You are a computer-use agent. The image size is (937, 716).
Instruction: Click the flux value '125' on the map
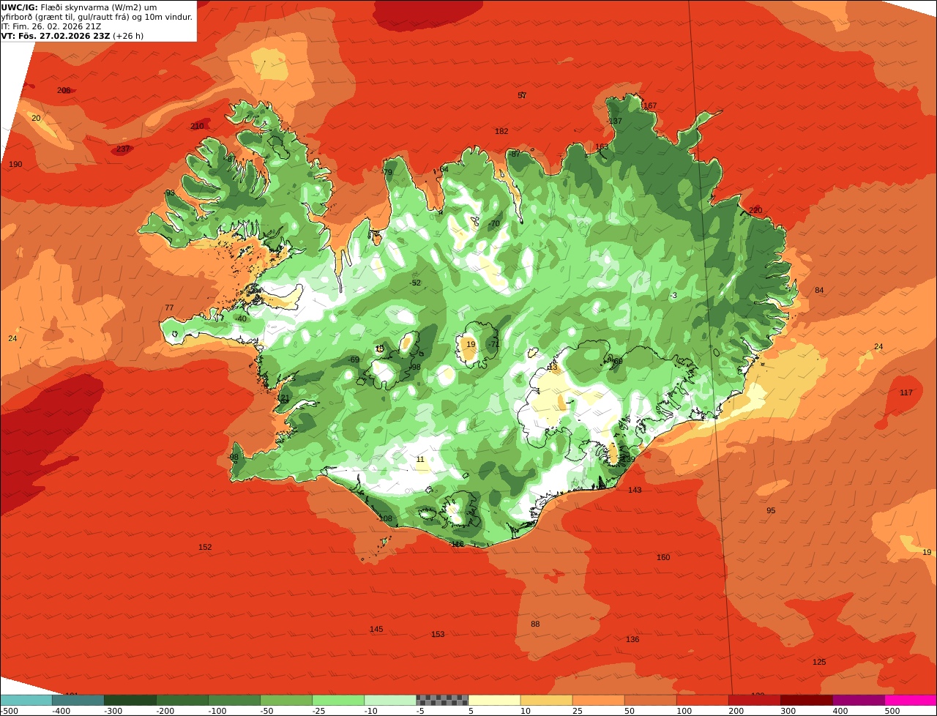[819, 662]
